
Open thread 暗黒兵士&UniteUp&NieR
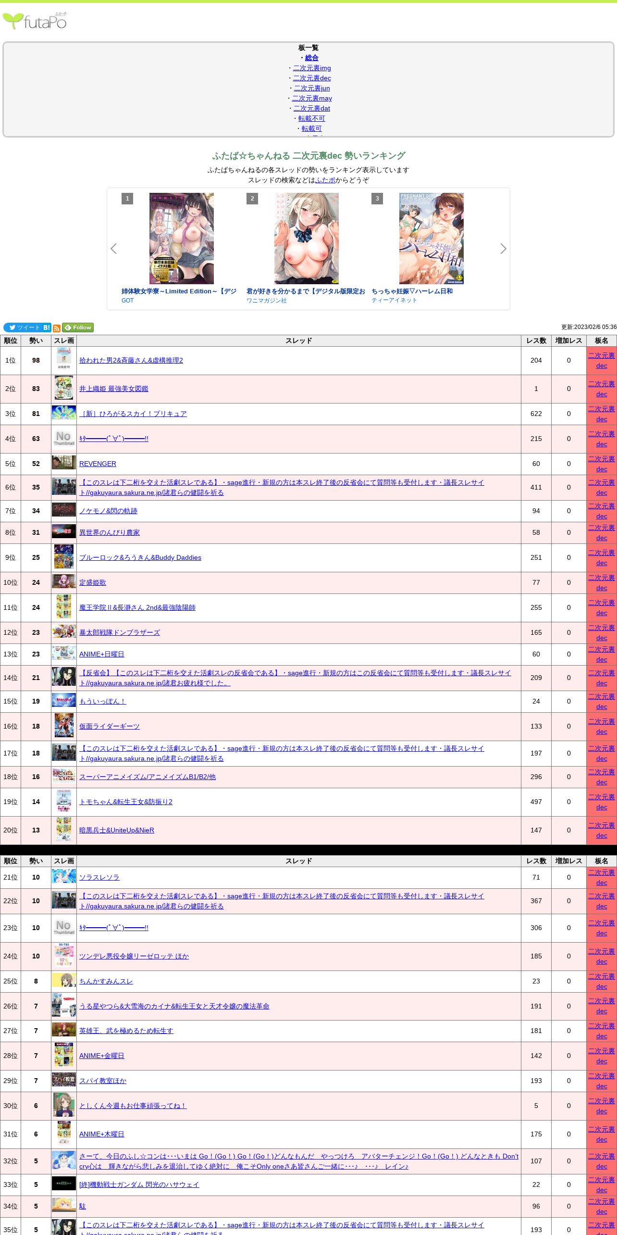(117, 830)
